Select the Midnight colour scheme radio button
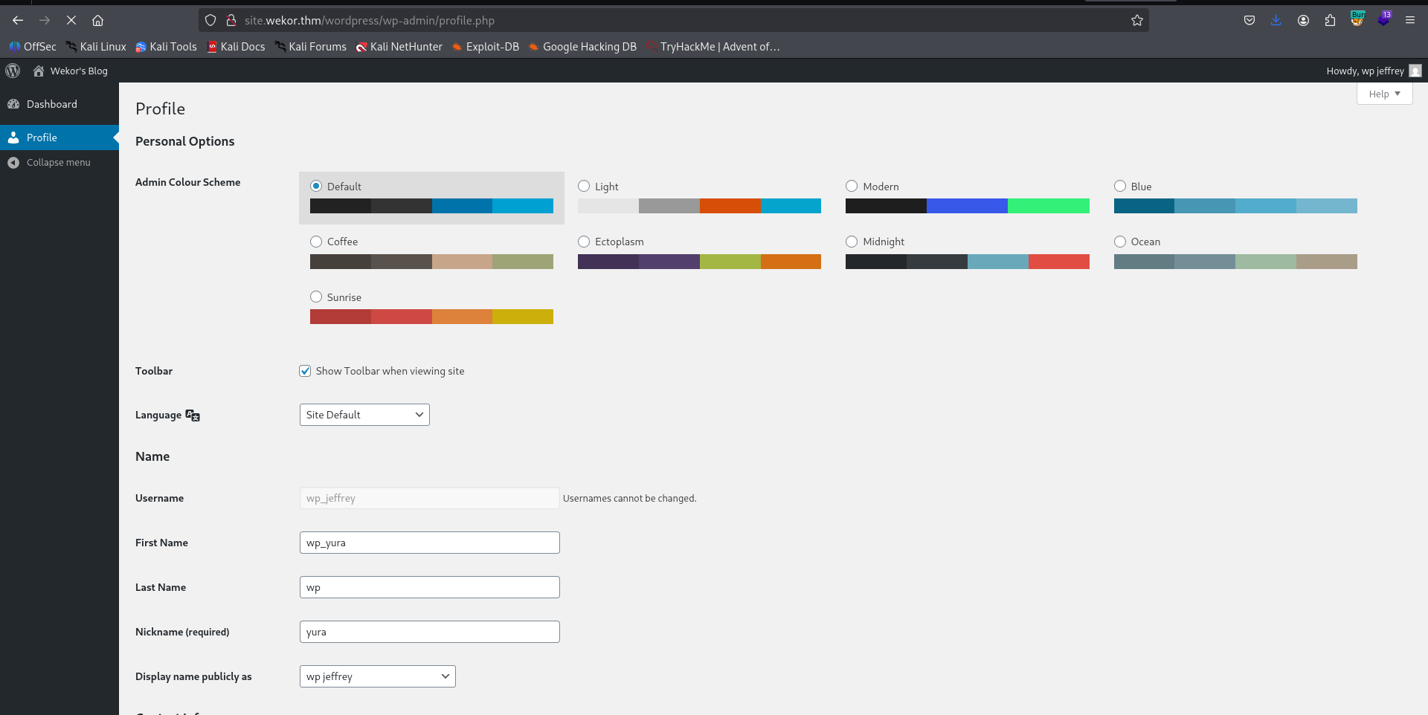1428x715 pixels. [852, 242]
